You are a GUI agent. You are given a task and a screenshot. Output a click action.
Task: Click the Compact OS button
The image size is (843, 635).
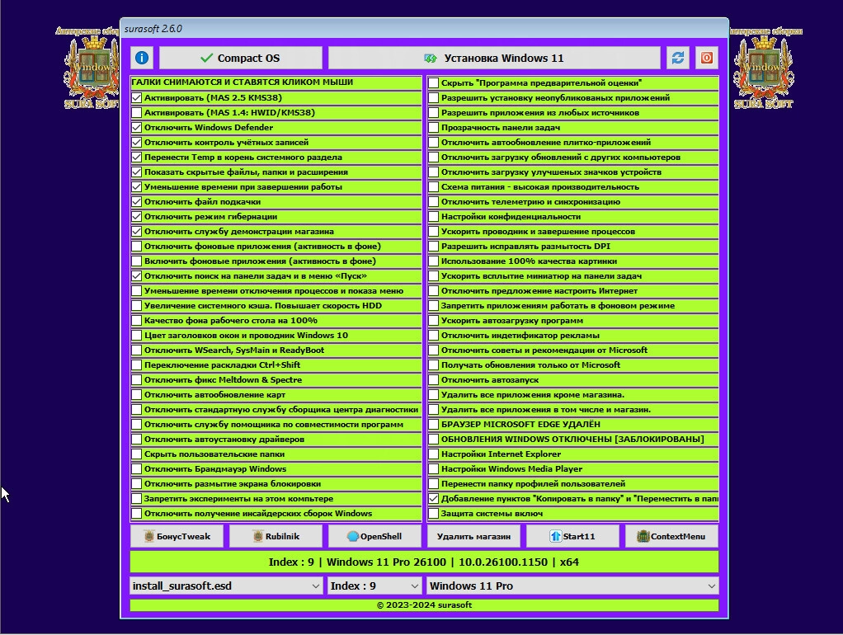[x=240, y=58]
